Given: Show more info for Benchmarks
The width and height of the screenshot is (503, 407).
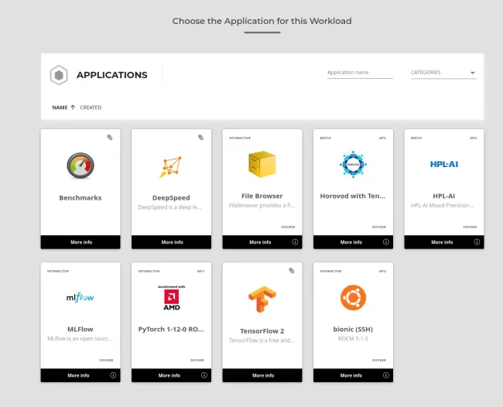Looking at the screenshot, I should [x=81, y=242].
